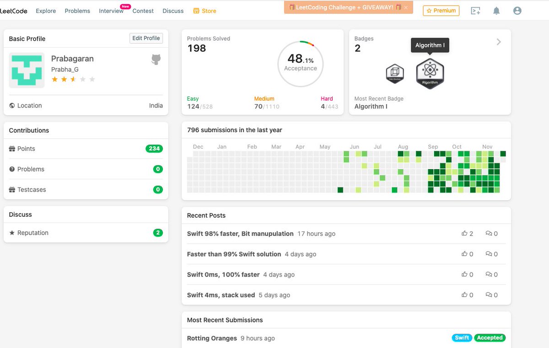The width and height of the screenshot is (549, 348).
Task: Click the Testcases gift icon
Action: [x=12, y=190]
